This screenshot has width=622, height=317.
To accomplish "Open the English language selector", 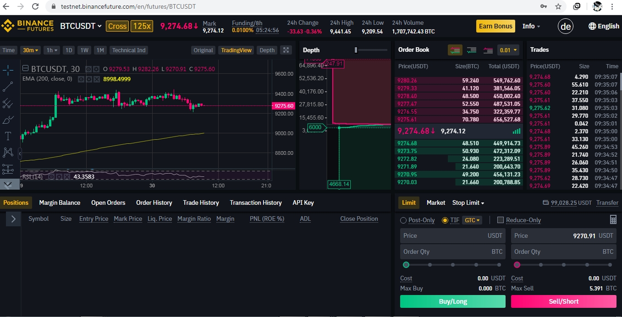I will (x=604, y=26).
